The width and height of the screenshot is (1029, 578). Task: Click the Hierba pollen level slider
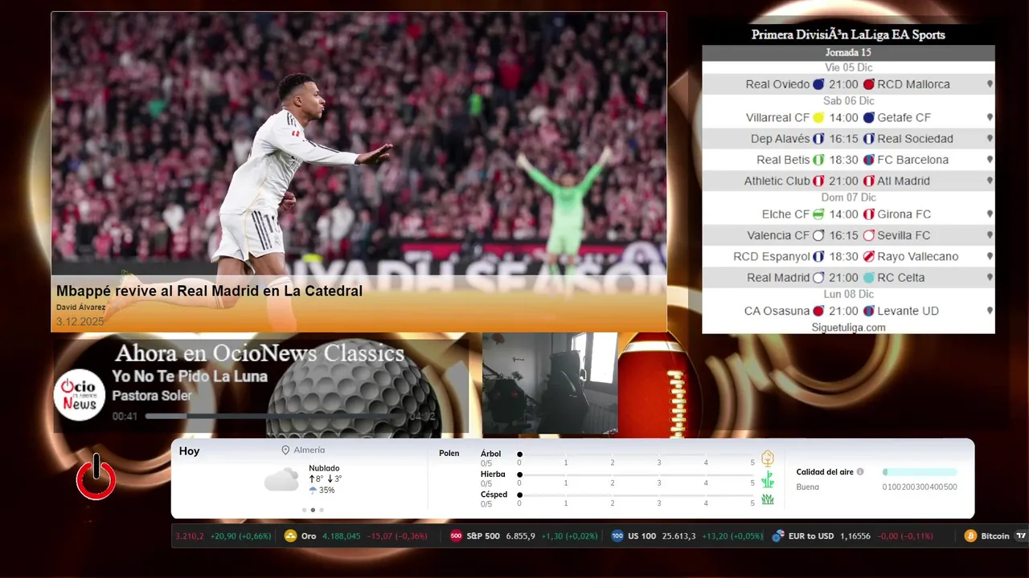click(x=636, y=475)
